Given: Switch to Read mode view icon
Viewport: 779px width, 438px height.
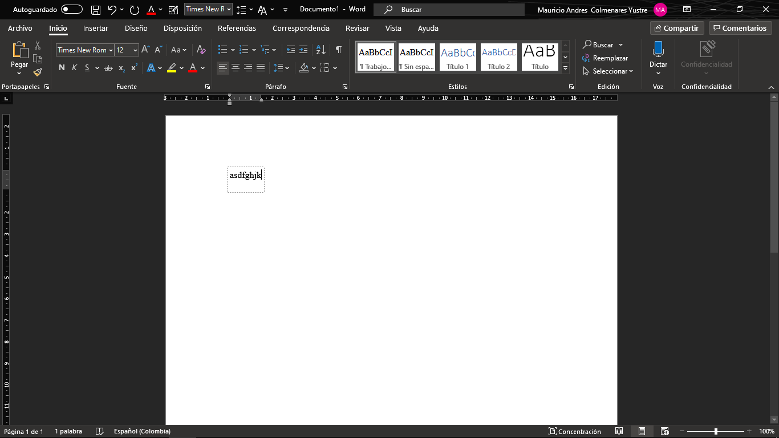Looking at the screenshot, I should (619, 432).
